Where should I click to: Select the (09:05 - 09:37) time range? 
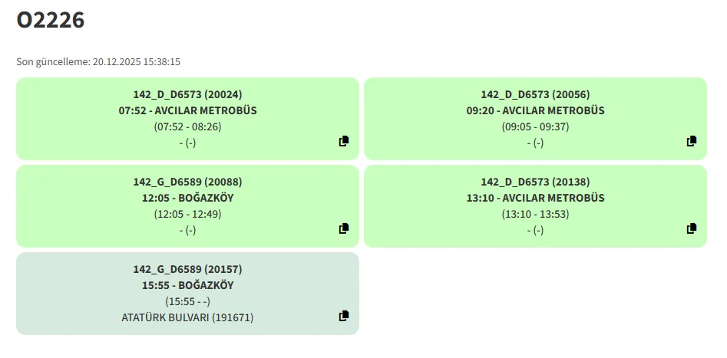click(535, 126)
